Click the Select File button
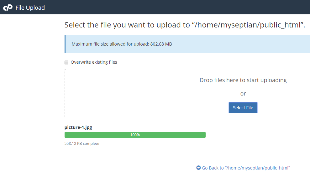Image resolution: width=310 pixels, height=182 pixels. click(x=243, y=108)
